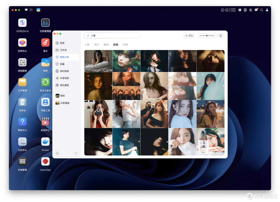The height and width of the screenshot is (202, 280).
Task: Select the 自拍 tab
Action: click(116, 45)
